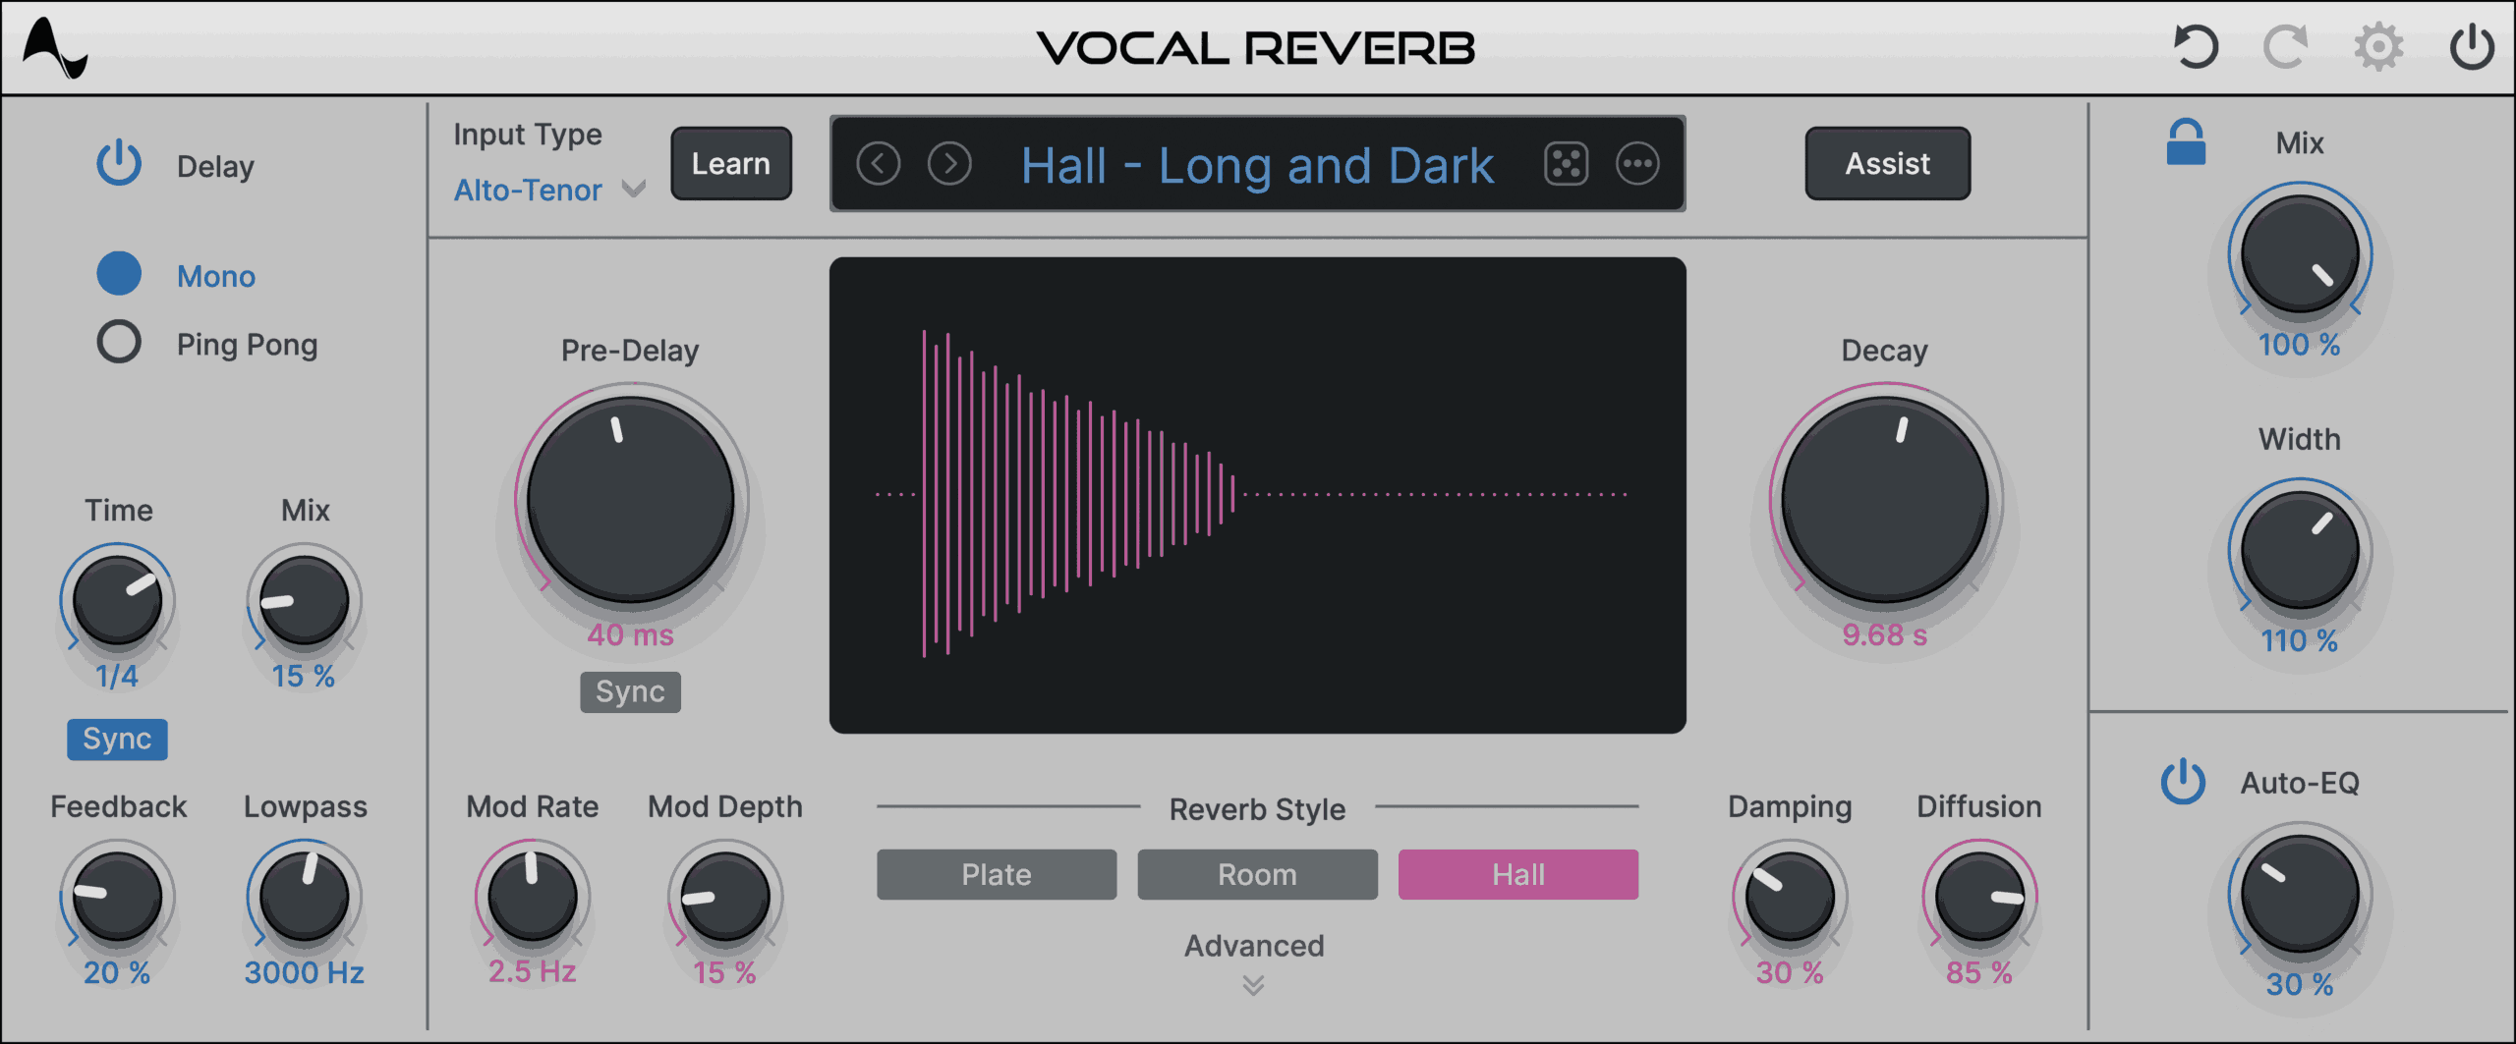This screenshot has width=2516, height=1044.
Task: Expand the Advanced section chevron
Action: coord(1253,984)
